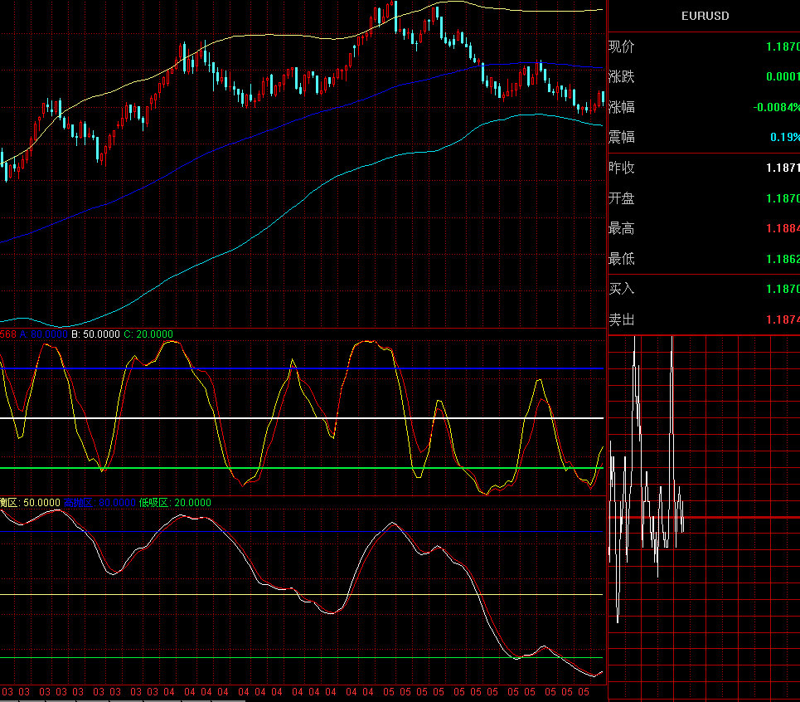The image size is (800, 702).
Task: Click the 昨收 row price value
Action: [x=783, y=168]
